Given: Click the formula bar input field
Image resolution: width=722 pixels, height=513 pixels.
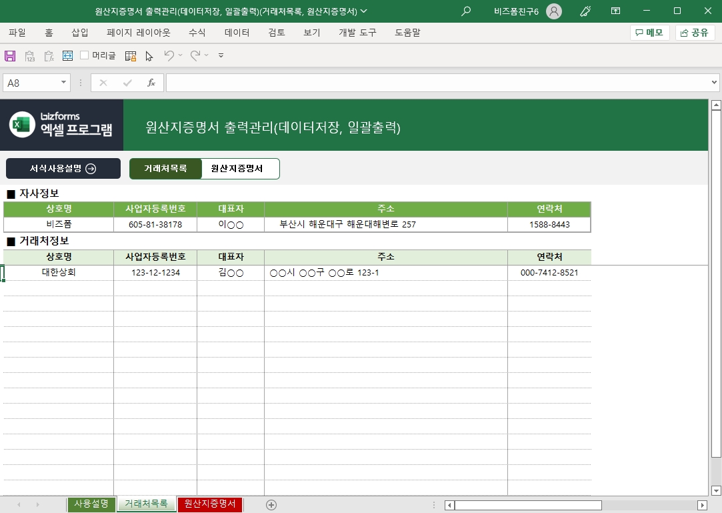Looking at the screenshot, I should coord(437,83).
